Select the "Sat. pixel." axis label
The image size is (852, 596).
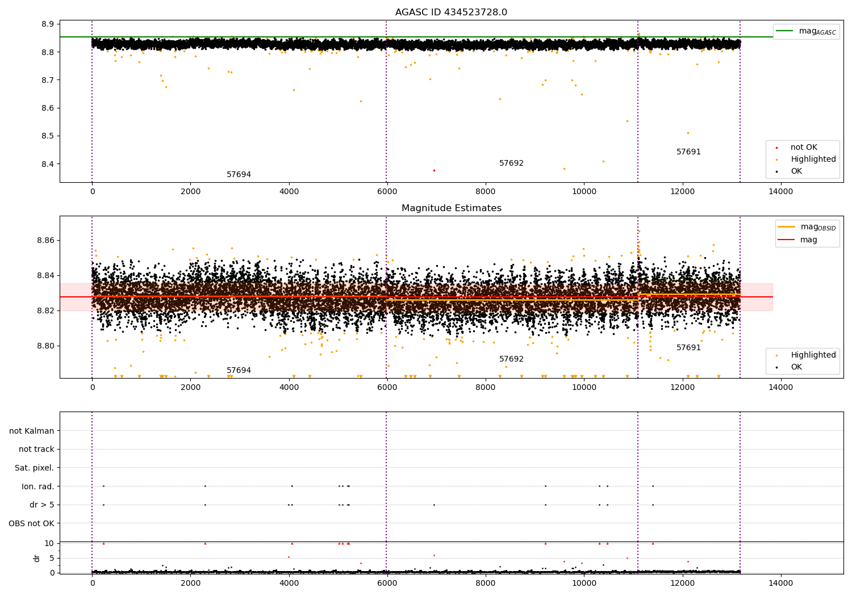[35, 468]
